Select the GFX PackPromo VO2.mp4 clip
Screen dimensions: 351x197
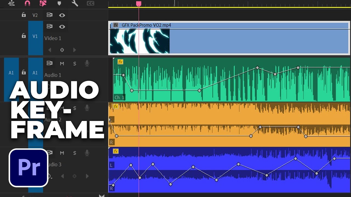[x=247, y=41]
